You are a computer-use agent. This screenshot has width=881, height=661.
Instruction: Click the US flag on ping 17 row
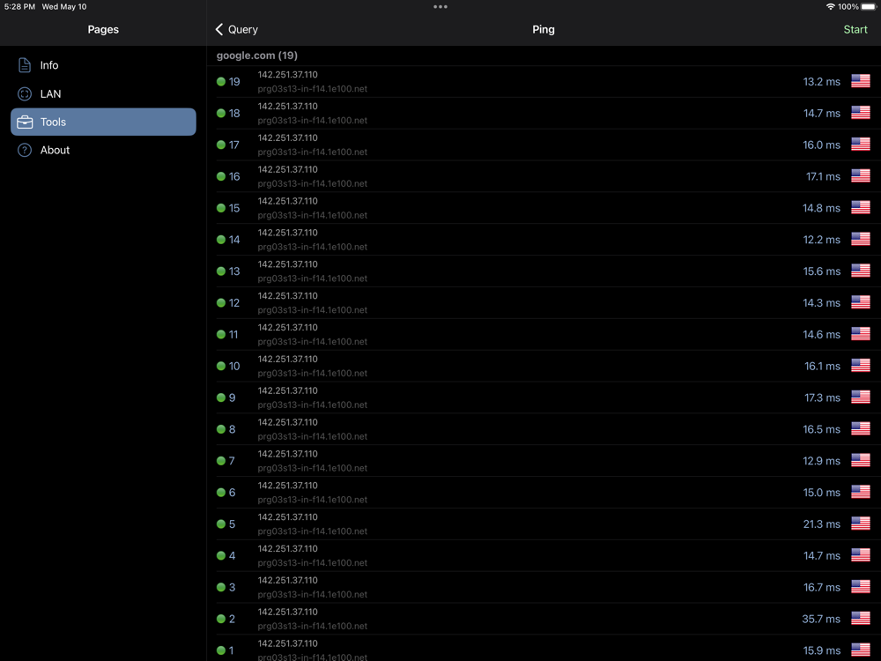click(860, 145)
